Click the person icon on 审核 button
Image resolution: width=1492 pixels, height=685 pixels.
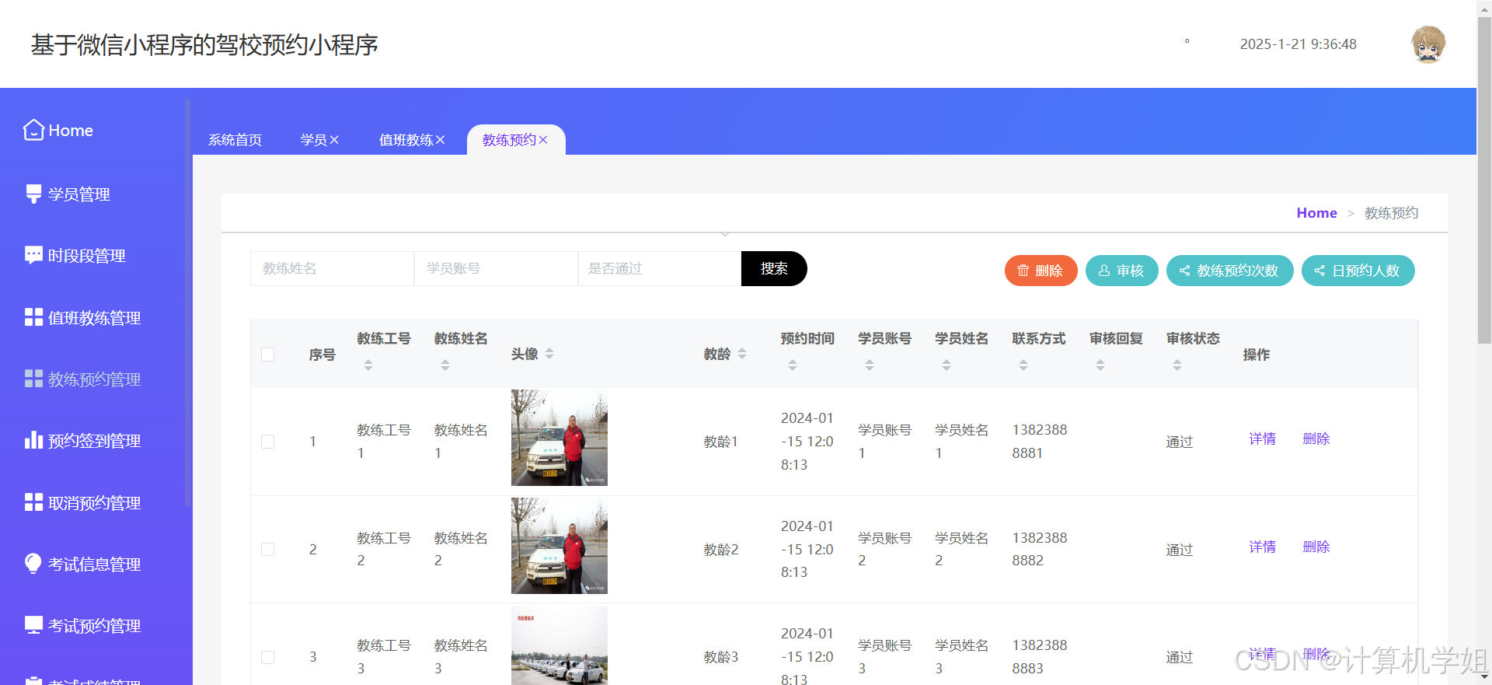tap(1104, 271)
